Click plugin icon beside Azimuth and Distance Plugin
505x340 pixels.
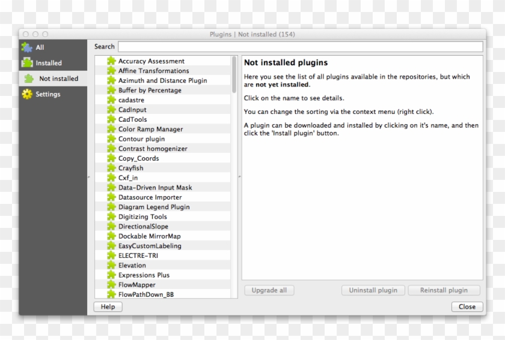tap(111, 80)
